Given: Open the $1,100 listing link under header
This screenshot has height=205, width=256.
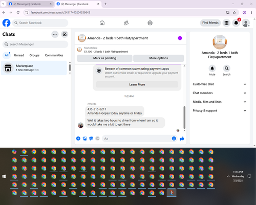Looking at the screenshot, I should [106, 52].
